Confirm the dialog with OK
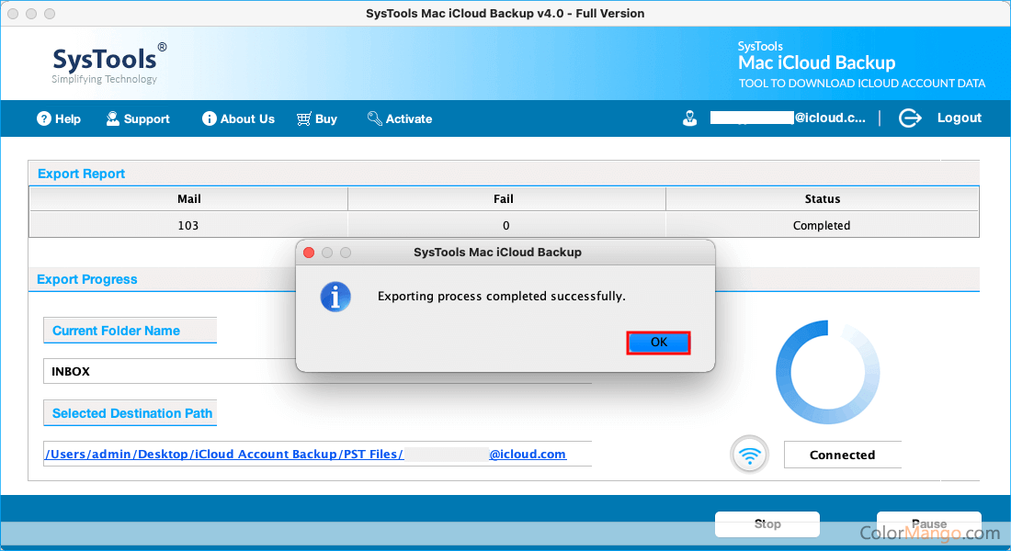This screenshot has height=551, width=1011. 658,343
